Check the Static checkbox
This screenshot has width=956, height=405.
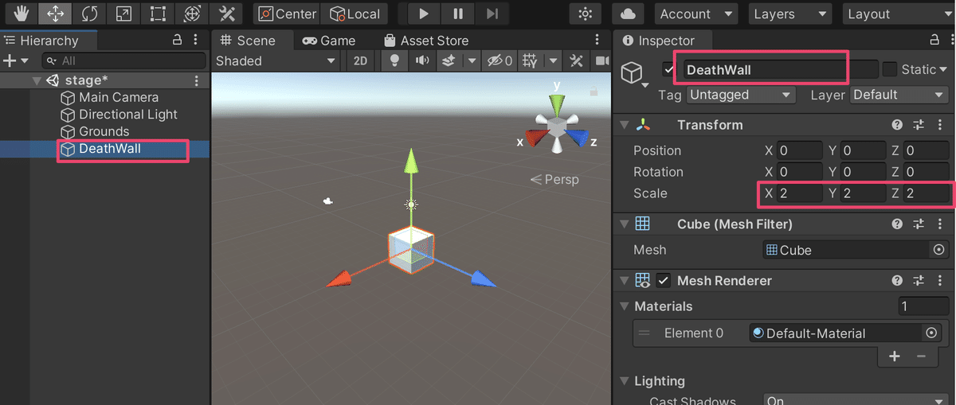(x=890, y=69)
